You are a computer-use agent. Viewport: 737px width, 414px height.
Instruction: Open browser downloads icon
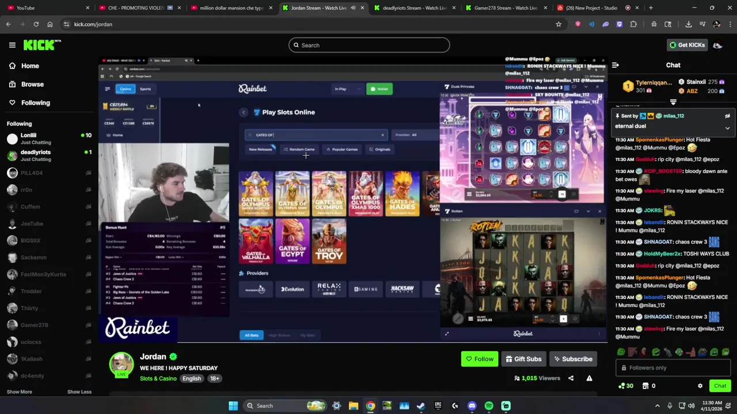(689, 24)
